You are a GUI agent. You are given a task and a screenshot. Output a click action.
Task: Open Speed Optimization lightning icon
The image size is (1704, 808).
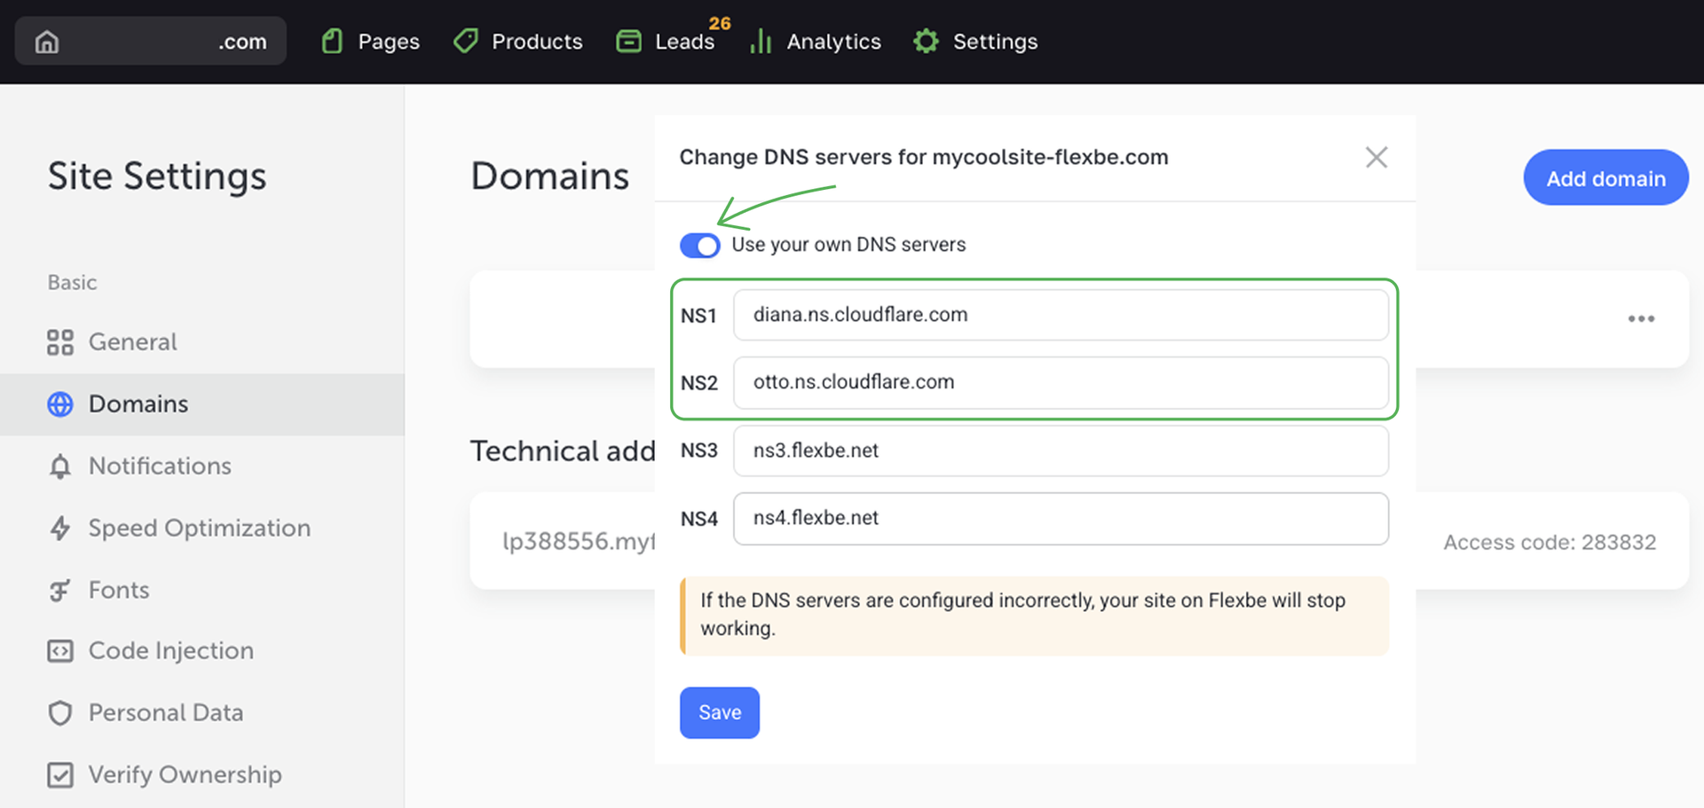click(60, 529)
